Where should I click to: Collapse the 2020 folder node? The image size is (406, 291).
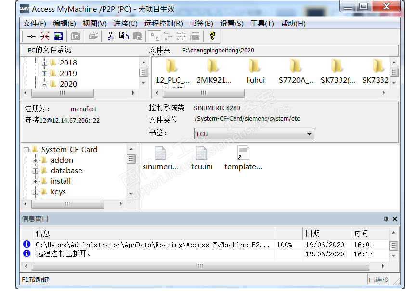pos(44,84)
